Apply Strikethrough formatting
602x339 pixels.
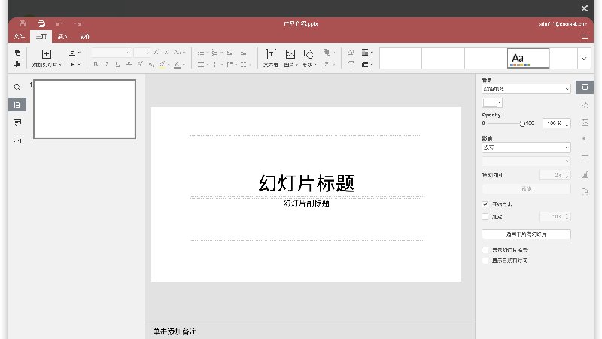[x=129, y=64]
